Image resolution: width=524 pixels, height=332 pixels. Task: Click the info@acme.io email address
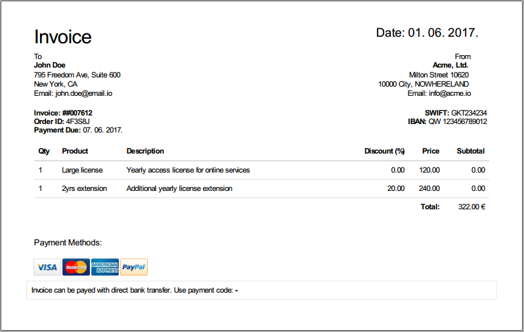click(448, 94)
